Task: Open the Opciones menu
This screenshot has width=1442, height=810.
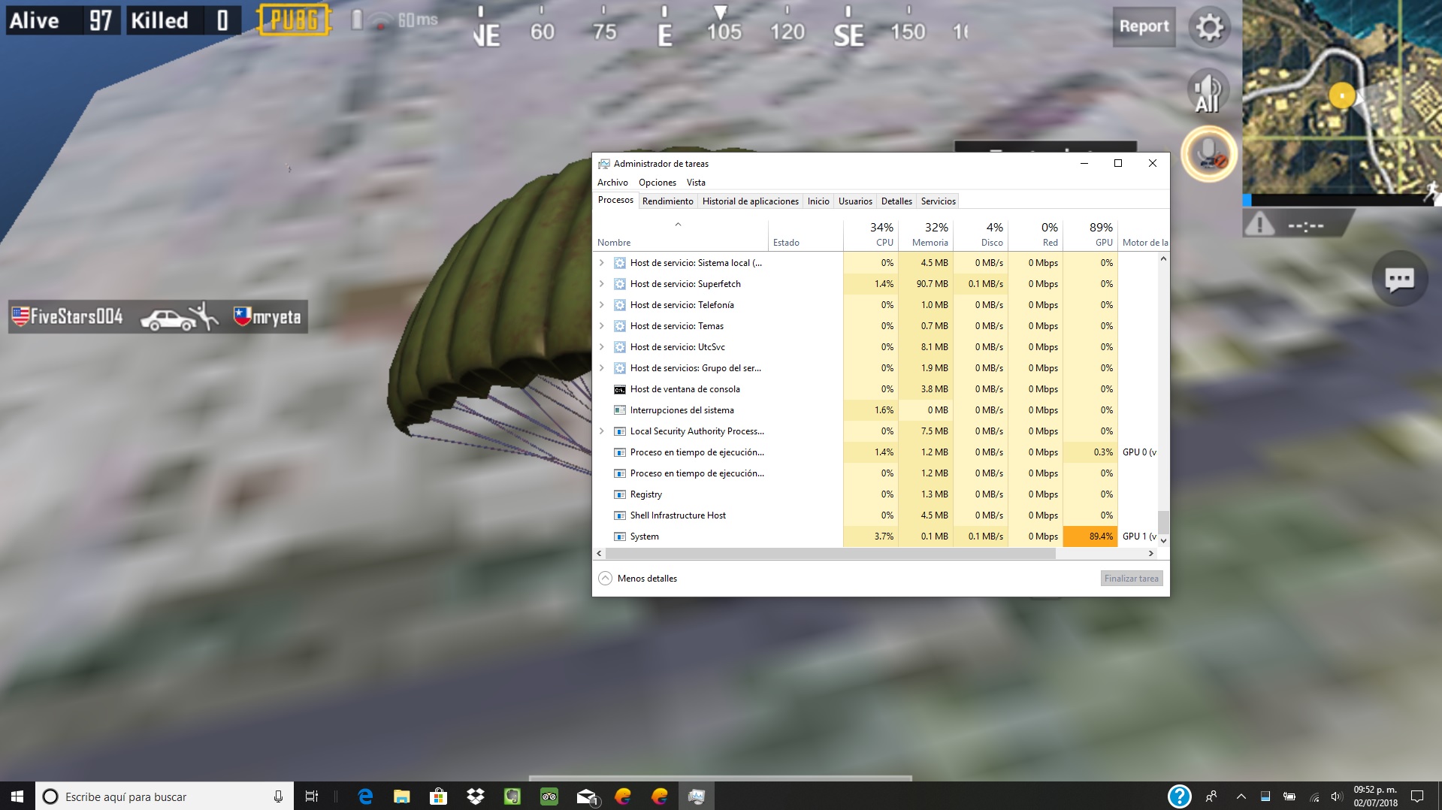Action: click(658, 183)
